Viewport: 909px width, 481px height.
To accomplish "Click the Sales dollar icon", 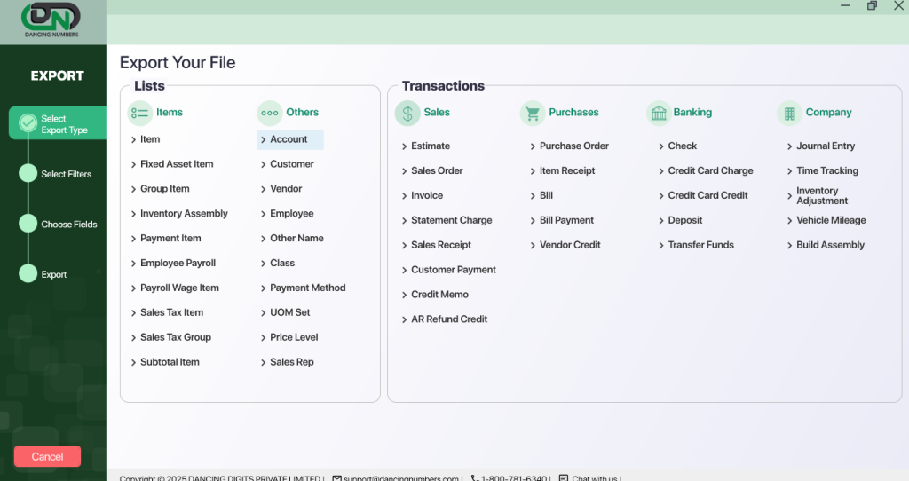I will [407, 113].
